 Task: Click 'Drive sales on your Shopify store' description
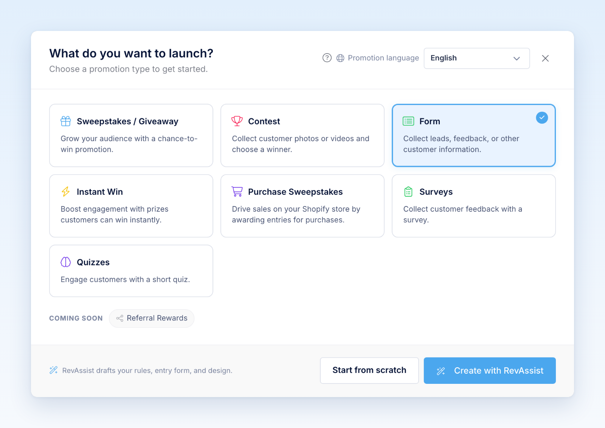point(296,214)
